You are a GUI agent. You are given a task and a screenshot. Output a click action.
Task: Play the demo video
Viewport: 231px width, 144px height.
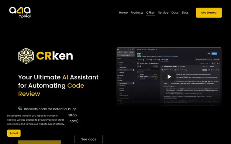tap(169, 77)
